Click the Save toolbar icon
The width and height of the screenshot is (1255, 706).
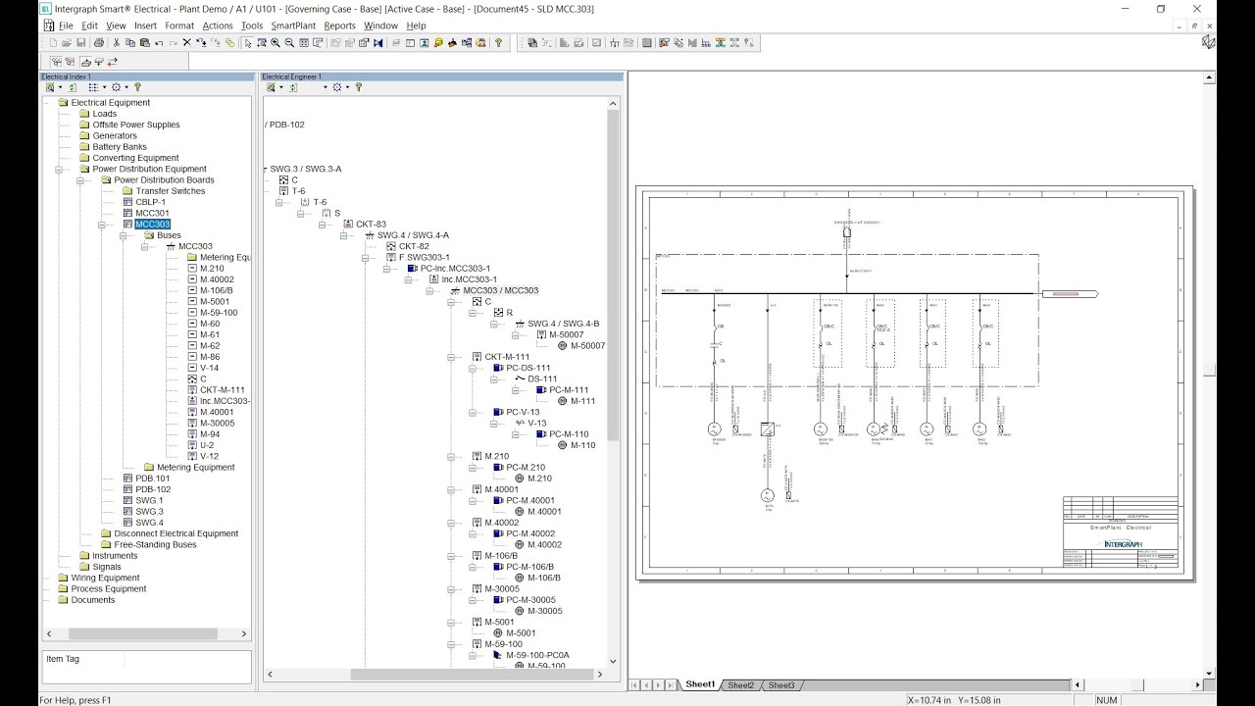point(80,42)
